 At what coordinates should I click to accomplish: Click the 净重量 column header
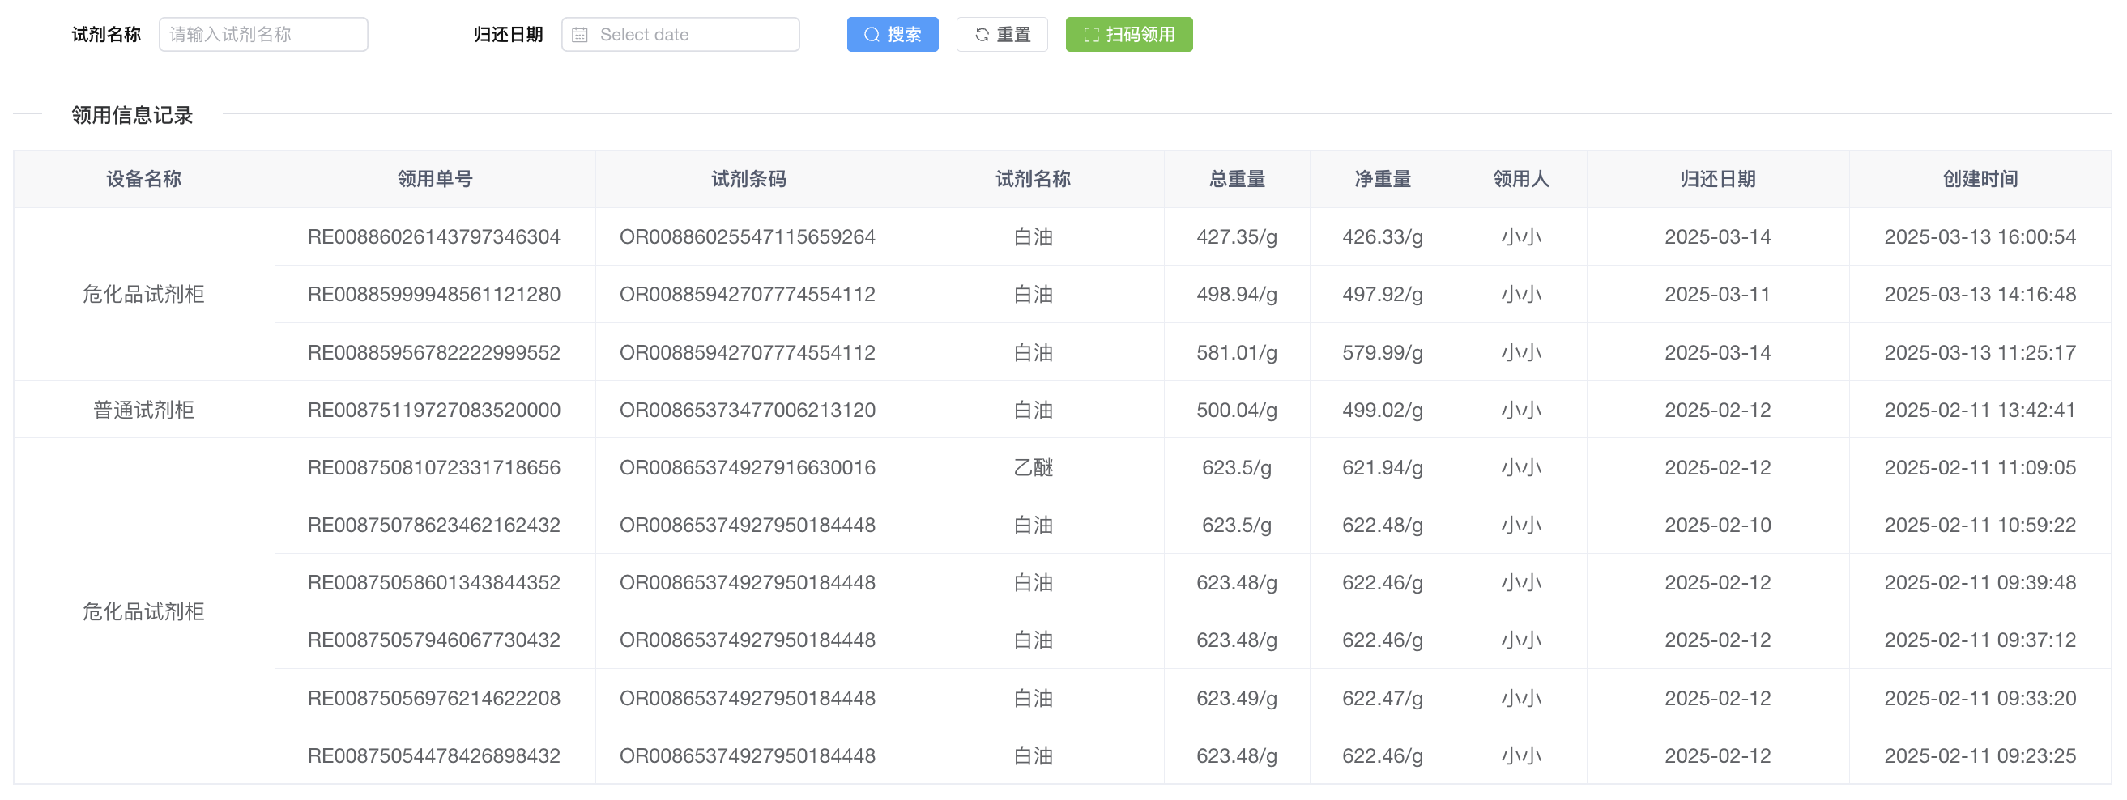[1382, 179]
